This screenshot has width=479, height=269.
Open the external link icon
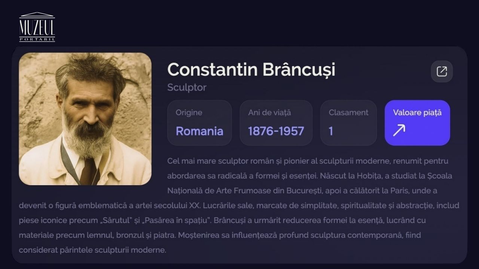click(x=442, y=71)
